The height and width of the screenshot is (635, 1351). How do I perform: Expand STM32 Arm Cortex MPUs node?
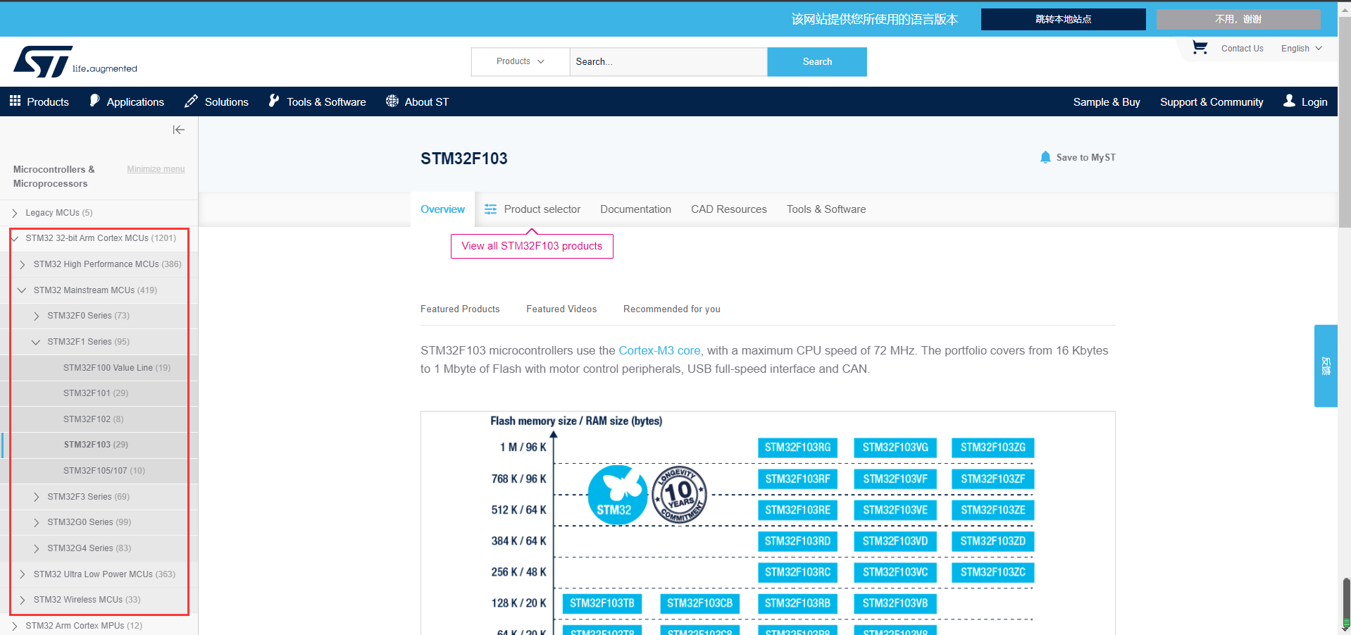pyautogui.click(x=15, y=626)
